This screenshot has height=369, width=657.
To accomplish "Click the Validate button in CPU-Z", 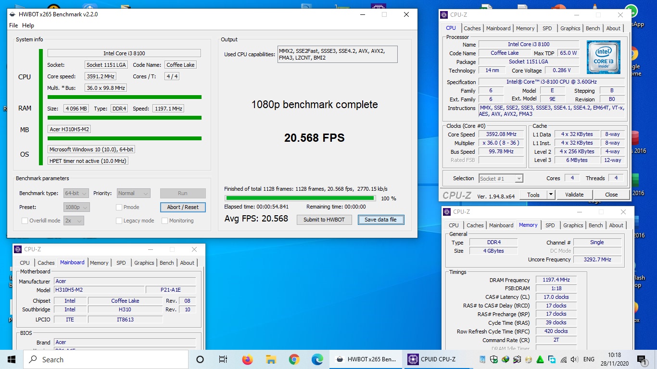I will click(574, 195).
